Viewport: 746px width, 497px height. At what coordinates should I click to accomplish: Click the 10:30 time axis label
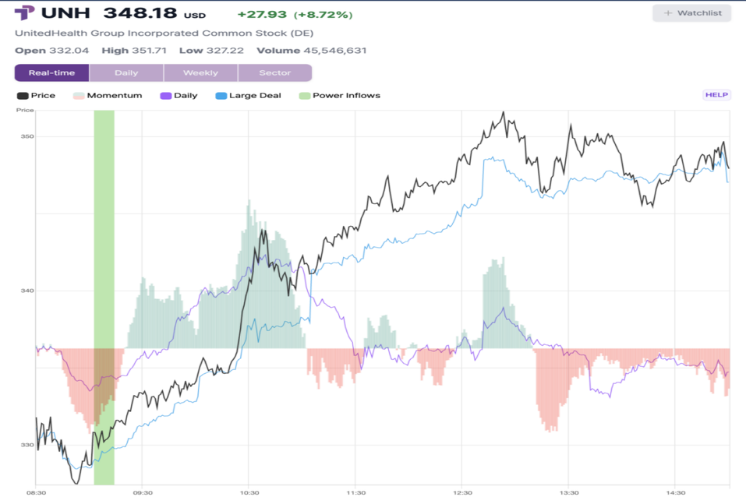249,492
